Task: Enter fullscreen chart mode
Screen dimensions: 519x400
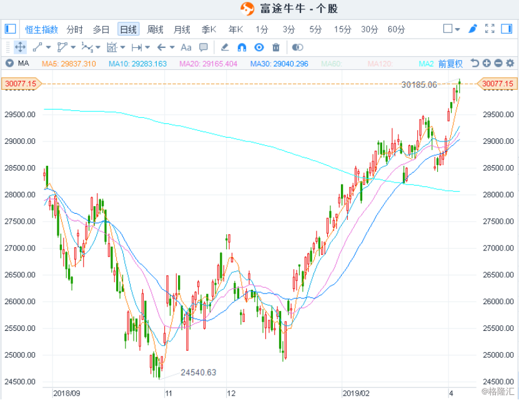Action: tap(490, 29)
